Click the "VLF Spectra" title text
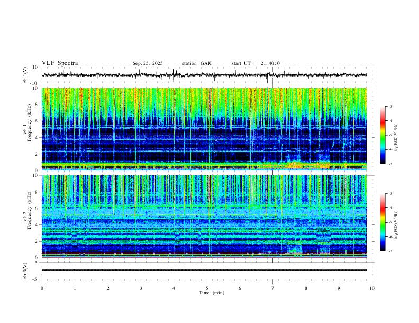The height and width of the screenshot is (323, 419). [60, 63]
